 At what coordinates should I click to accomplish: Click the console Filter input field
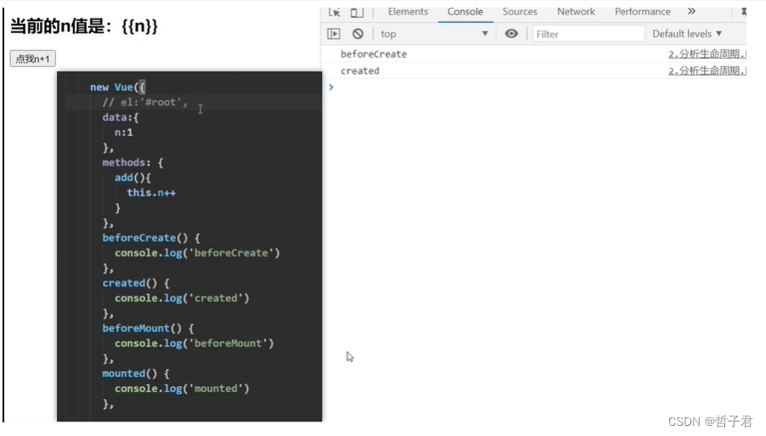coord(588,34)
